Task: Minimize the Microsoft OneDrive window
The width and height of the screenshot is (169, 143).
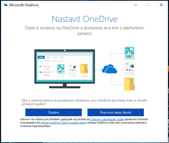Action: click(x=136, y=5)
